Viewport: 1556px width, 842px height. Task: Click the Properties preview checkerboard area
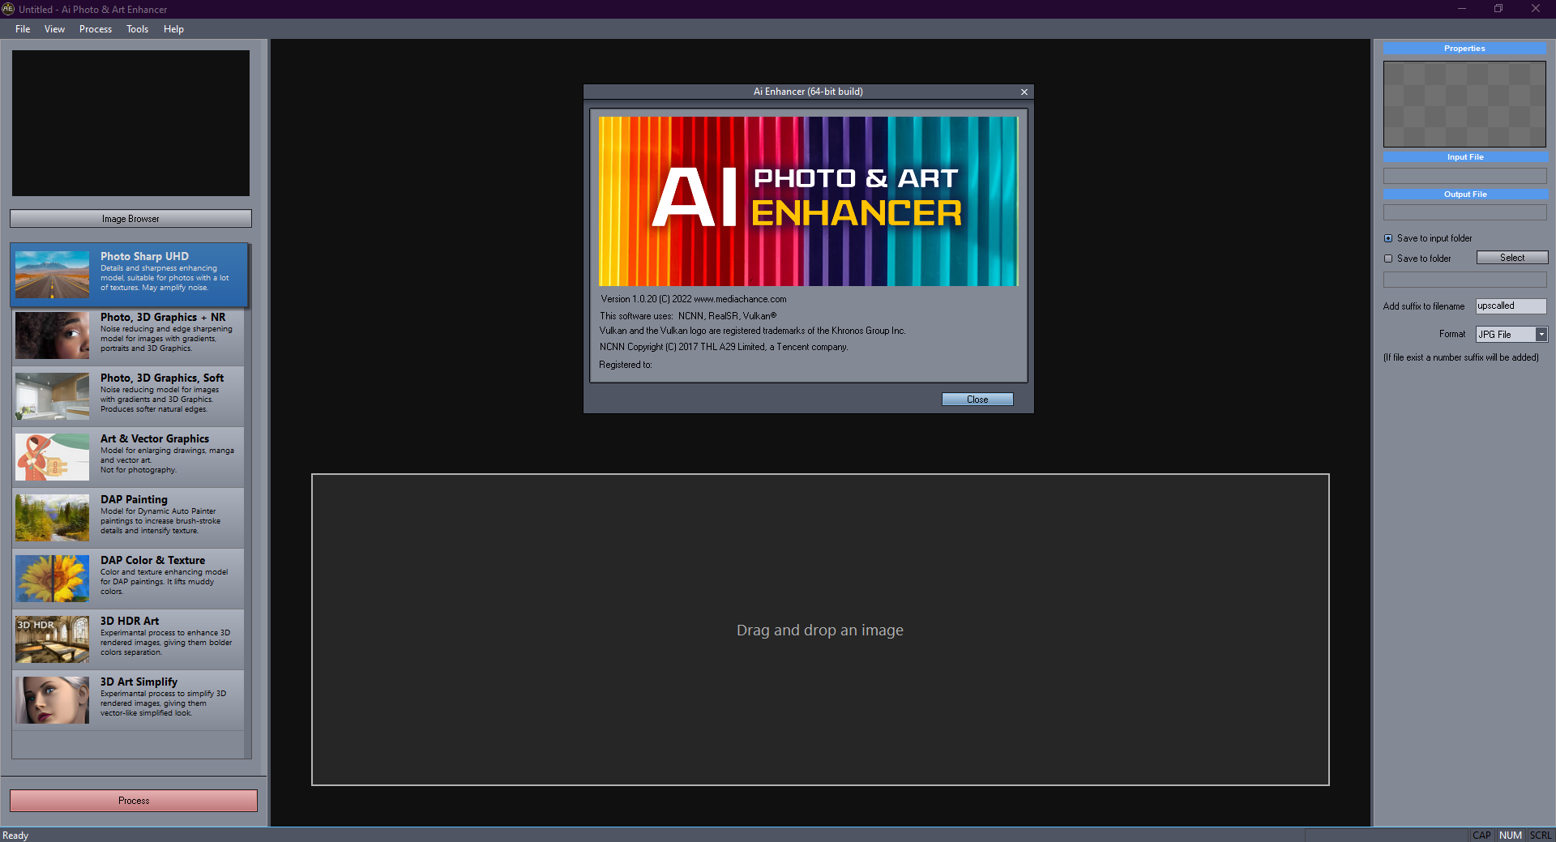click(1464, 104)
